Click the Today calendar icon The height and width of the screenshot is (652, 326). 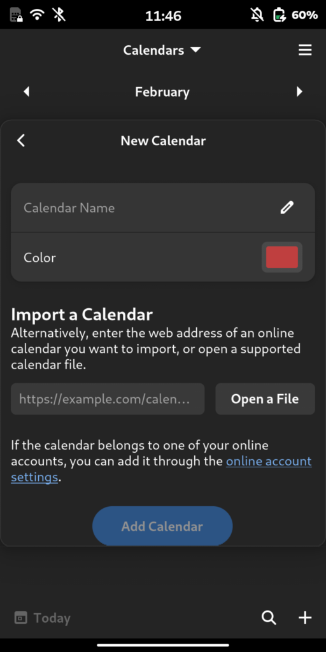(x=20, y=618)
